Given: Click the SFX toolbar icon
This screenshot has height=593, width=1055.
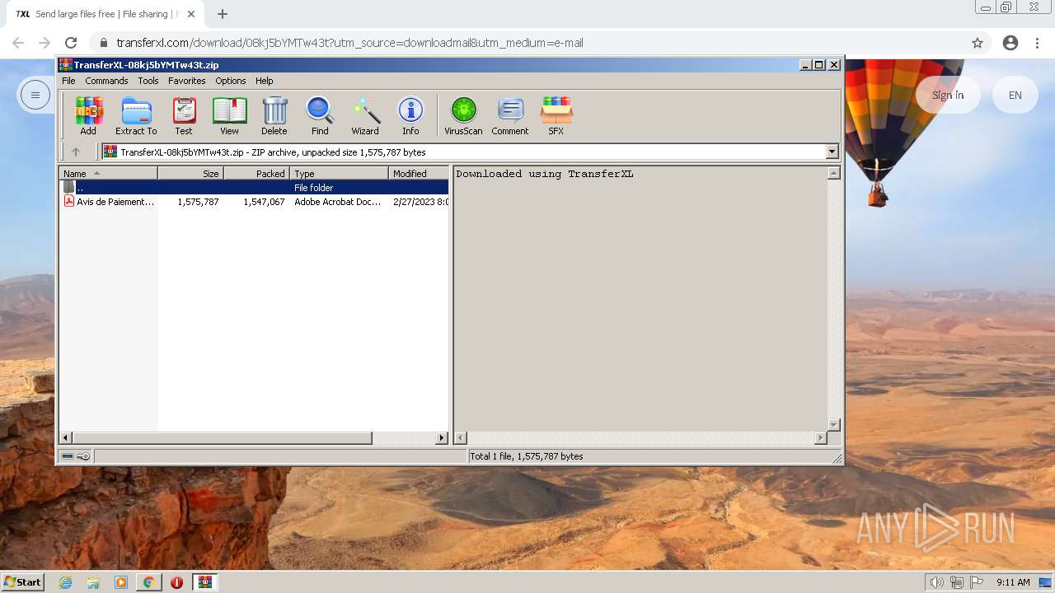Looking at the screenshot, I should click(x=556, y=115).
